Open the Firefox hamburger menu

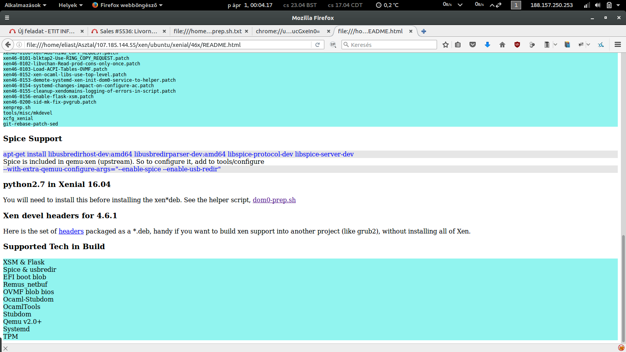618,45
